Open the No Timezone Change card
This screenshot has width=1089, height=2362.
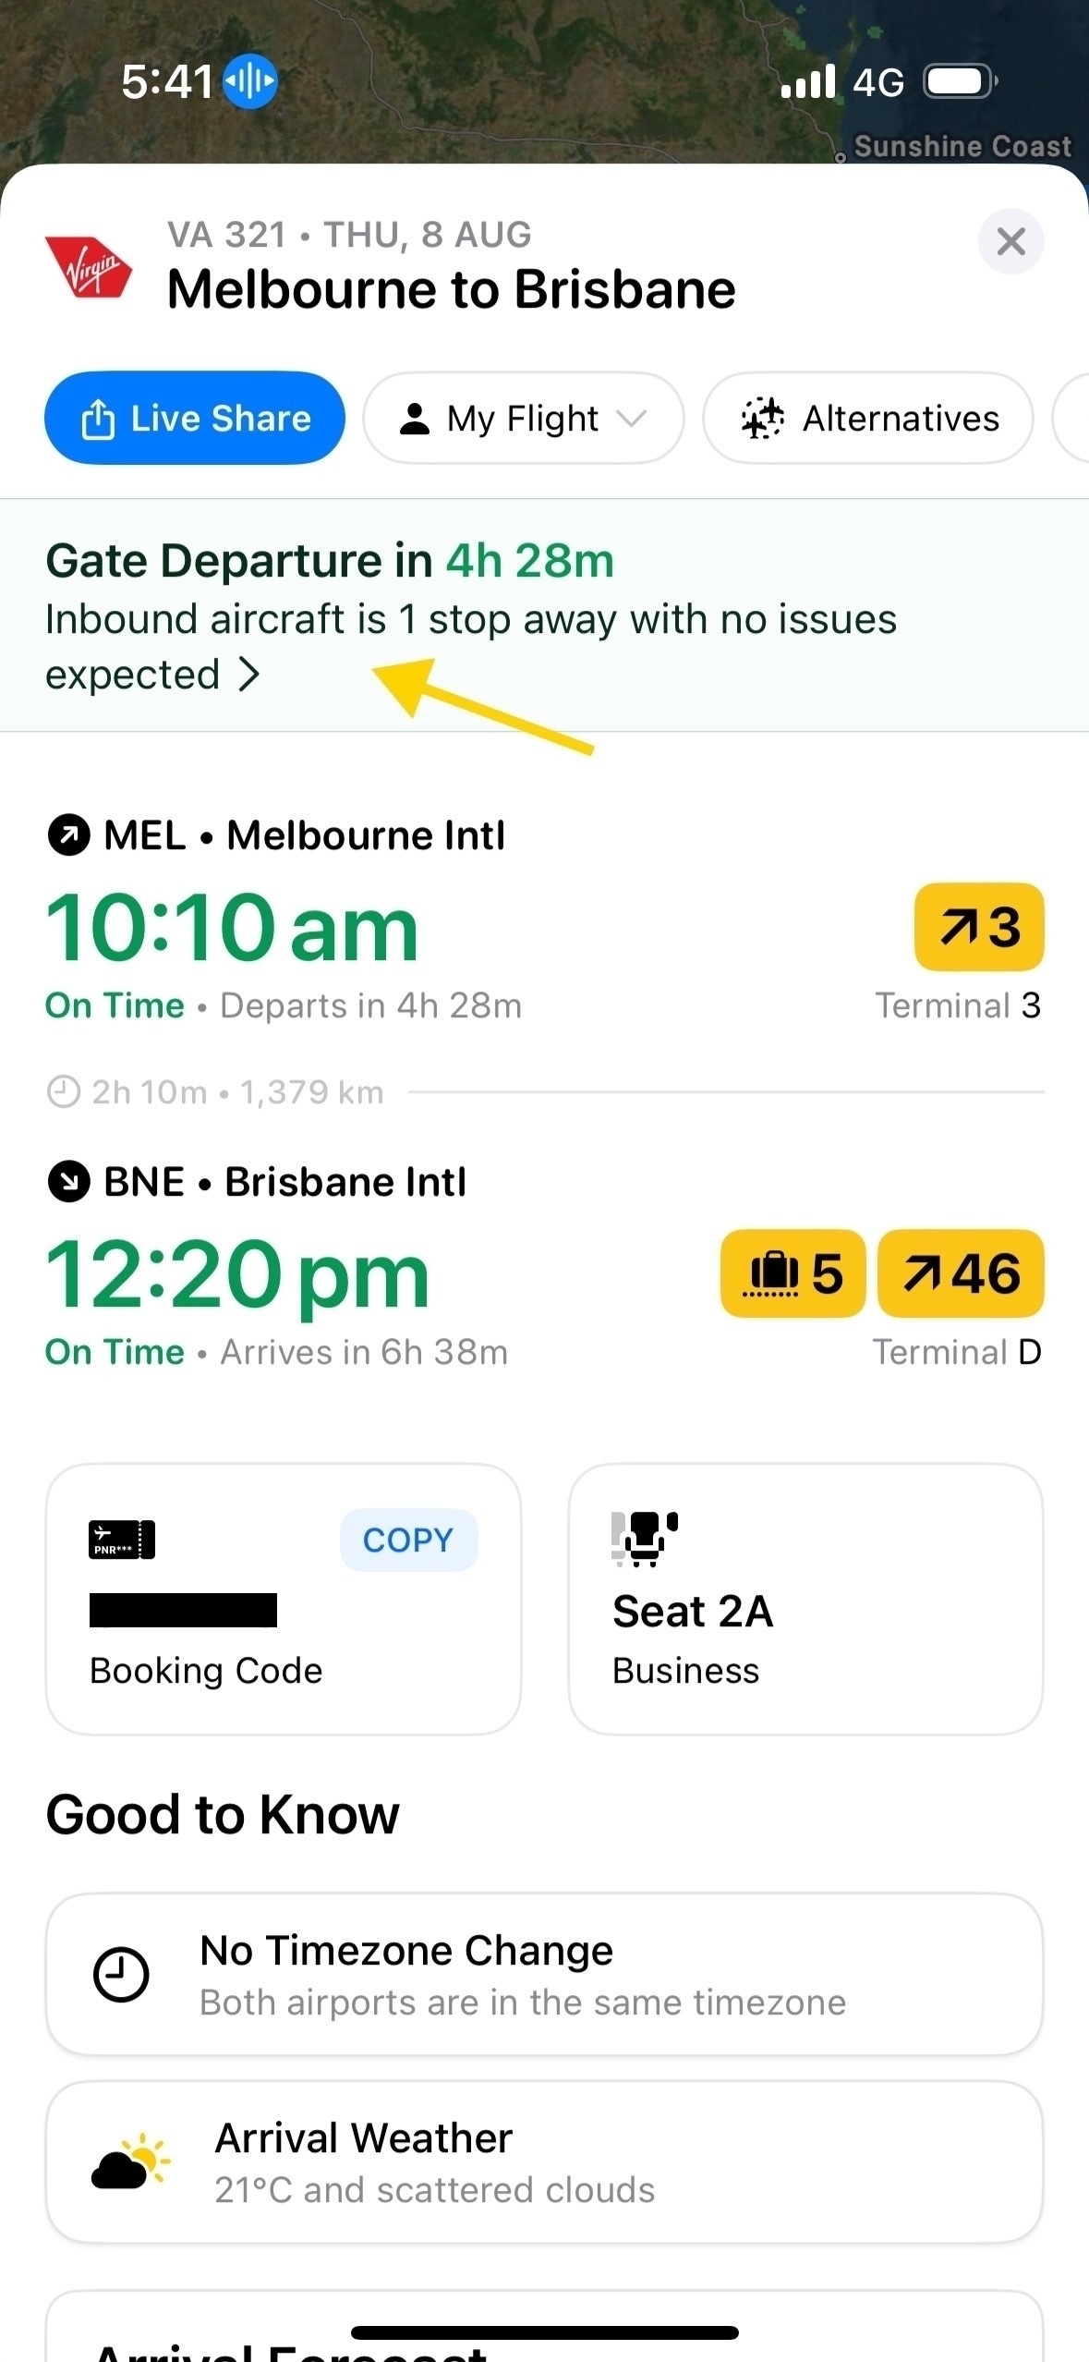pos(544,1975)
